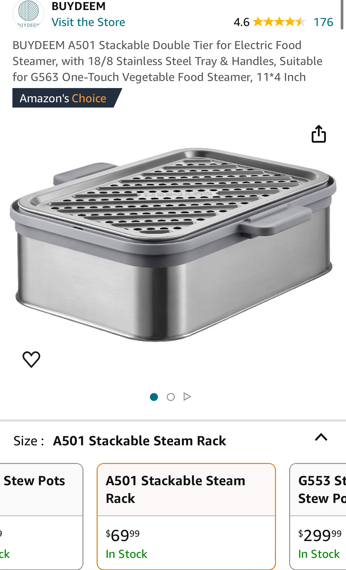Play the product video triangle indicator
Screen dimensions: 346x570
[187, 397]
